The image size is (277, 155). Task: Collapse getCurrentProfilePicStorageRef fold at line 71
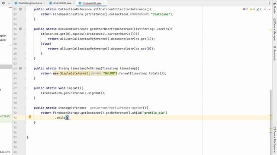[26, 108]
